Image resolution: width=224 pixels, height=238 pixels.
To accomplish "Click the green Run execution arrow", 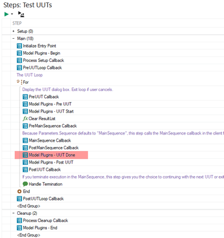I will point(7,14).
